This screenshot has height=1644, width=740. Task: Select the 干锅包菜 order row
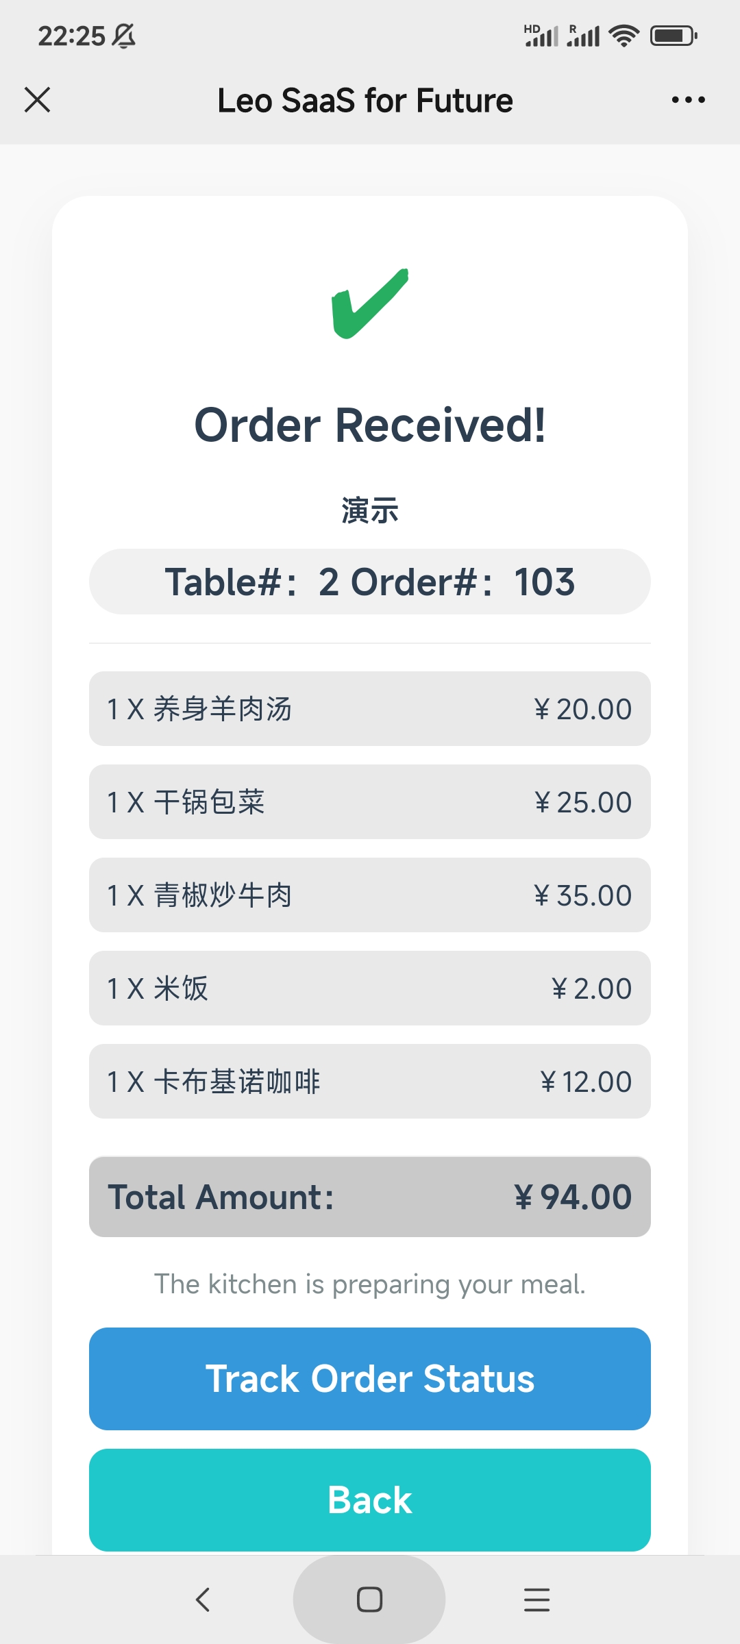(370, 802)
